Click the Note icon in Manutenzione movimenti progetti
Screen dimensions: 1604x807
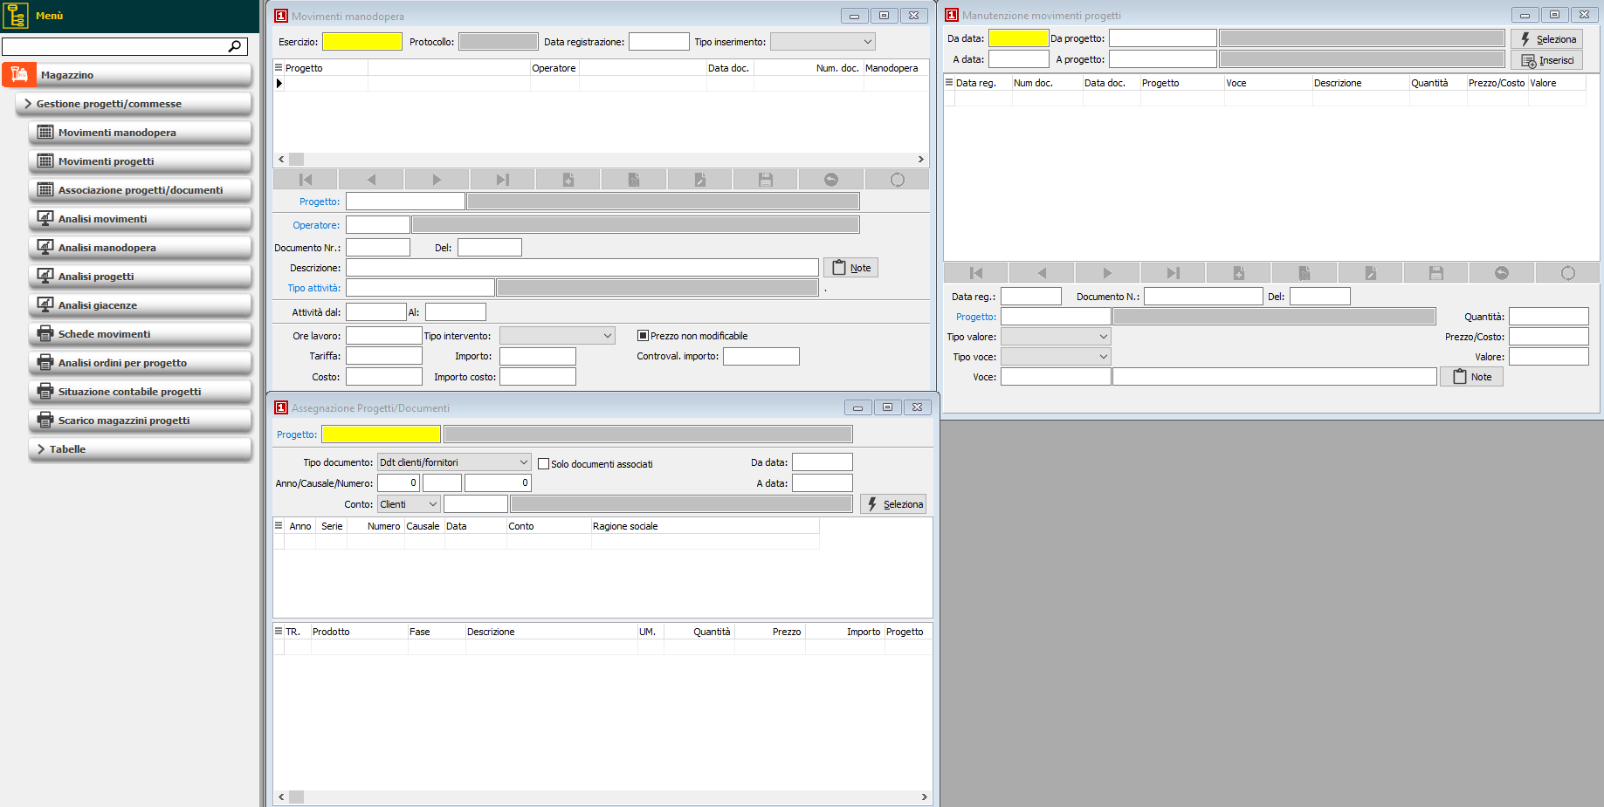pyautogui.click(x=1470, y=376)
